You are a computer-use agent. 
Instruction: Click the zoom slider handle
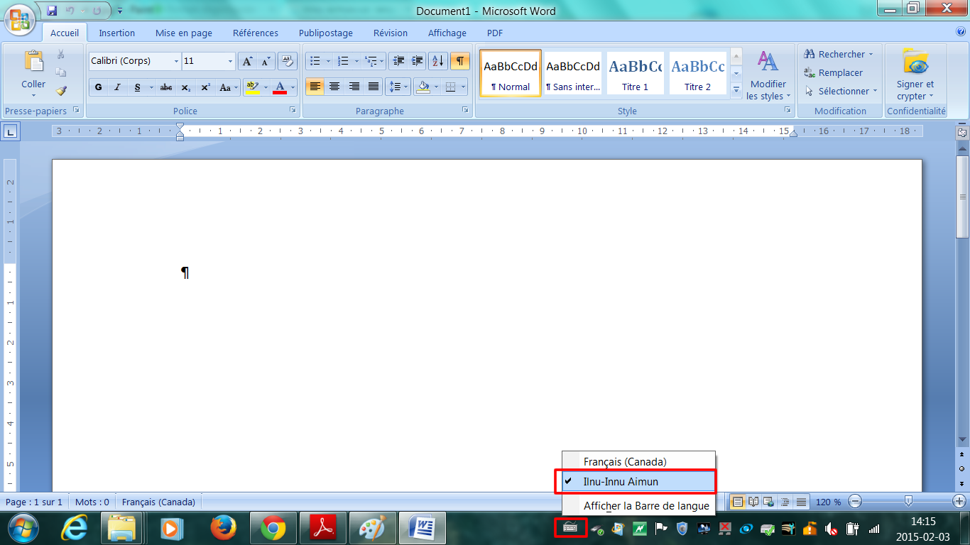908,502
